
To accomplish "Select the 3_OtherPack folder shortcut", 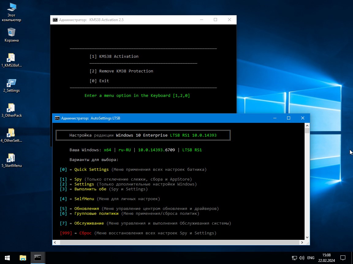I will (11, 110).
